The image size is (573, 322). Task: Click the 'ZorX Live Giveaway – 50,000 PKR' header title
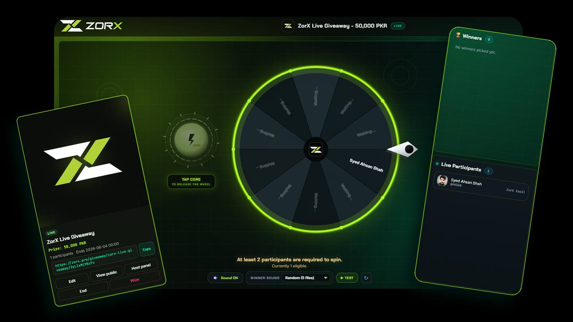click(x=342, y=26)
